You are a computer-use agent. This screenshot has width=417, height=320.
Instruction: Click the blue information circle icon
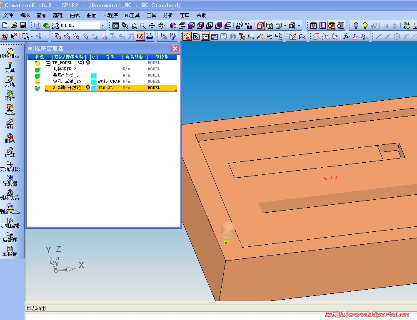tap(233, 36)
